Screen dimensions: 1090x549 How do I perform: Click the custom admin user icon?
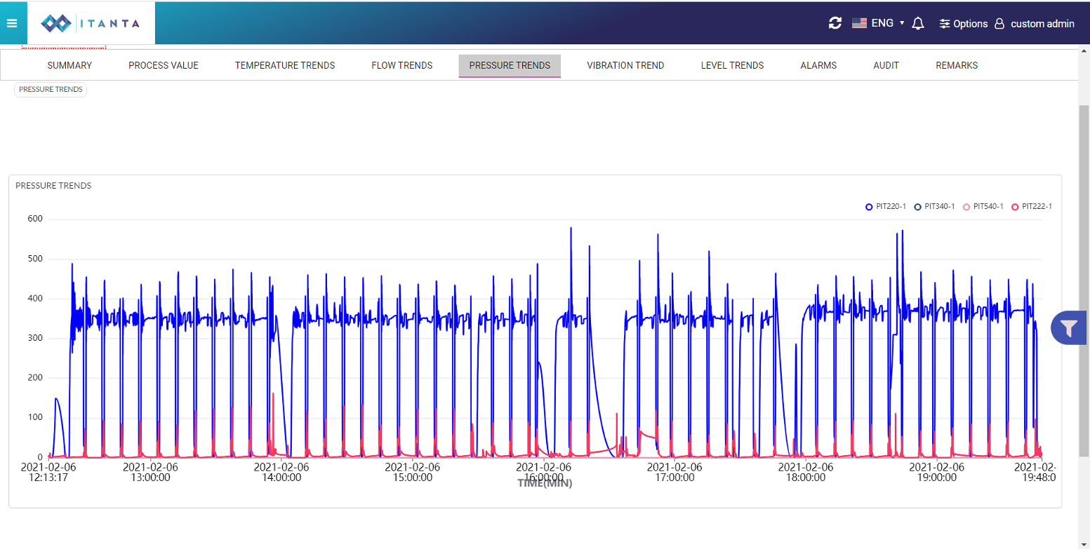coord(1000,24)
